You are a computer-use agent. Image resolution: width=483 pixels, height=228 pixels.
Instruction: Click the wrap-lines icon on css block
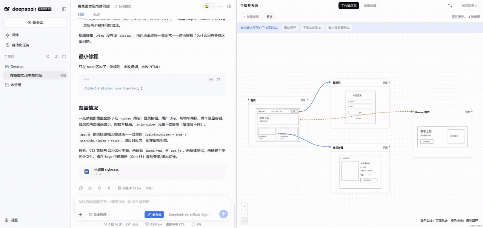(x=211, y=79)
